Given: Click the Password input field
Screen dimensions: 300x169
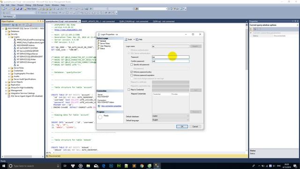Looking at the screenshot, I should click(x=171, y=57).
